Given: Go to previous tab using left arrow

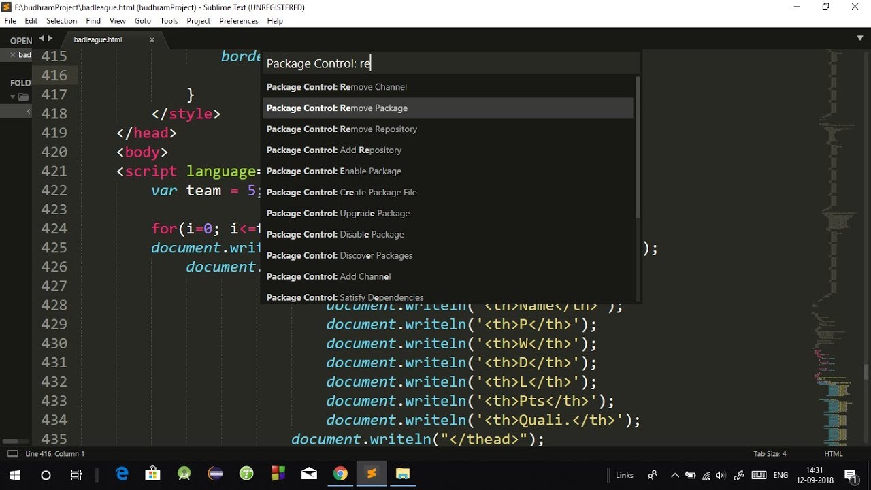Looking at the screenshot, I should pyautogui.click(x=42, y=39).
